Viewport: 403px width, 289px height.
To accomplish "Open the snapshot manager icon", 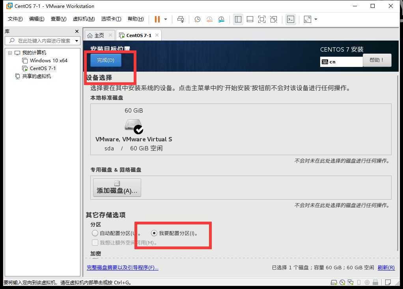I will coord(221,19).
